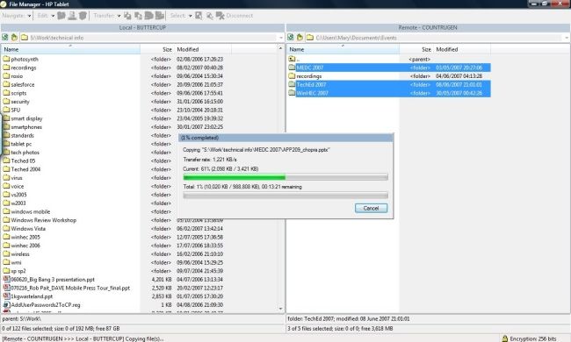571x342 pixels.
Task: Go up a folder in Local panel
Action: click(14, 37)
